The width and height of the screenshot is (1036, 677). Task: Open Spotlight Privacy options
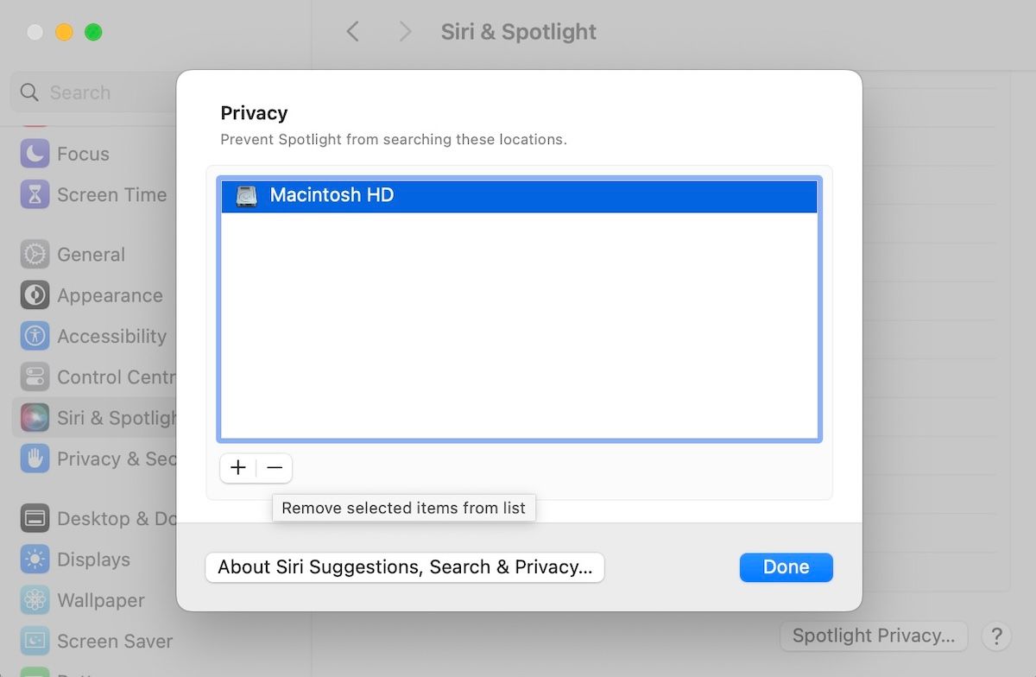click(x=873, y=636)
